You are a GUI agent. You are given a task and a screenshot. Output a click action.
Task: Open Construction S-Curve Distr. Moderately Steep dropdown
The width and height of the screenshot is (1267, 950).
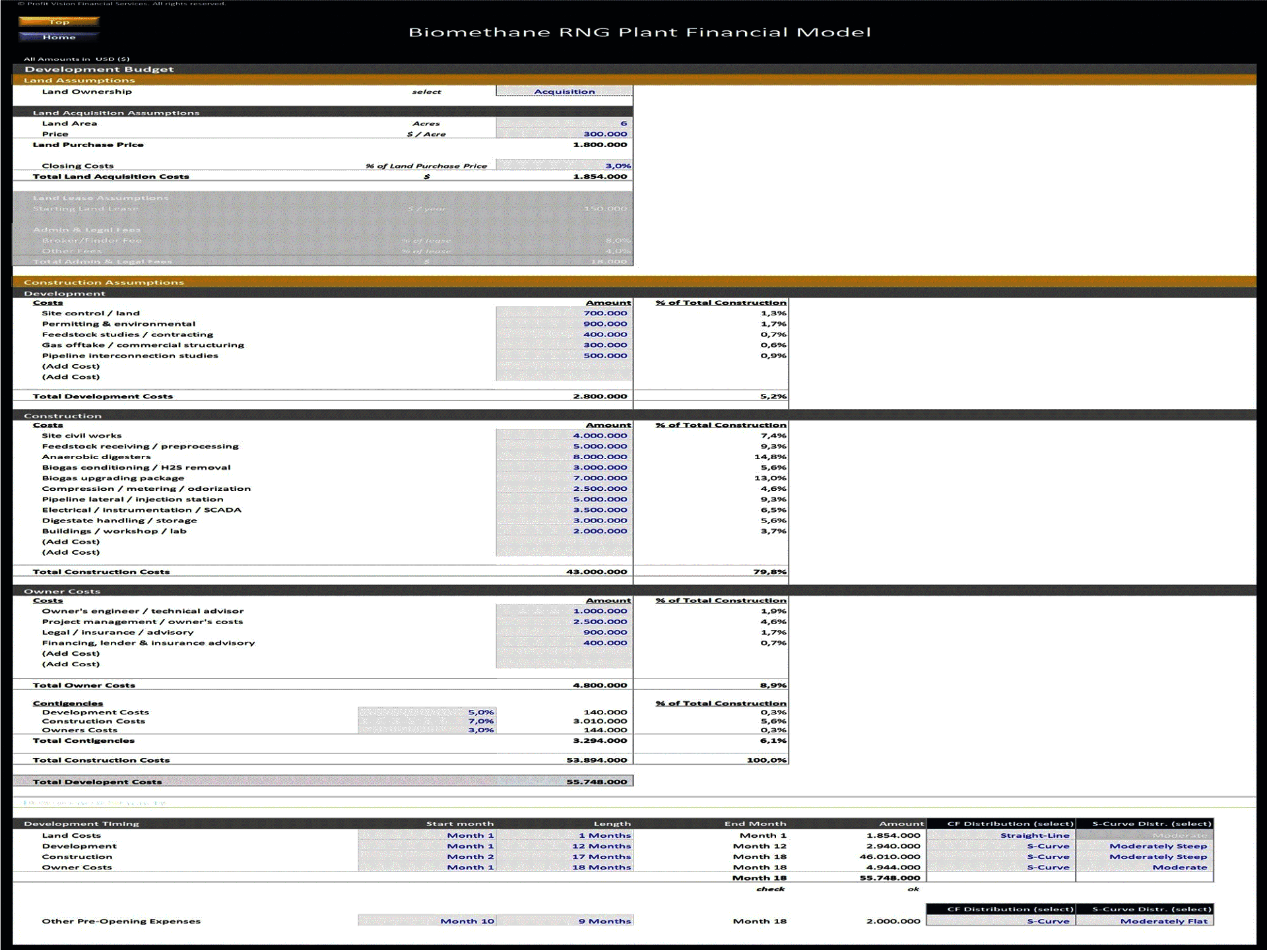(1145, 856)
